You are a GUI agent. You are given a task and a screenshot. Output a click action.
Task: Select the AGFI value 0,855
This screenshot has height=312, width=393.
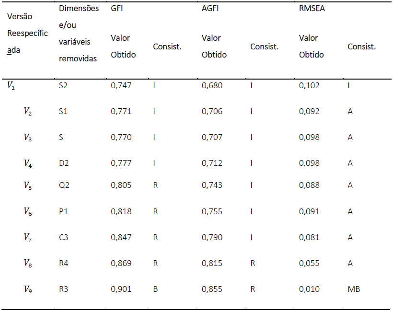tap(212, 289)
